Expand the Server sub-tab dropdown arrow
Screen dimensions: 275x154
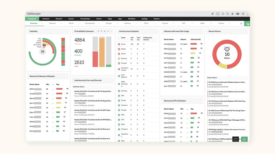click(80, 23)
